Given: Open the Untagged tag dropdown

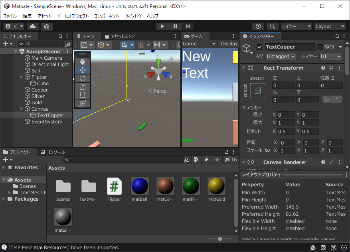Looking at the screenshot, I should tap(281, 57).
